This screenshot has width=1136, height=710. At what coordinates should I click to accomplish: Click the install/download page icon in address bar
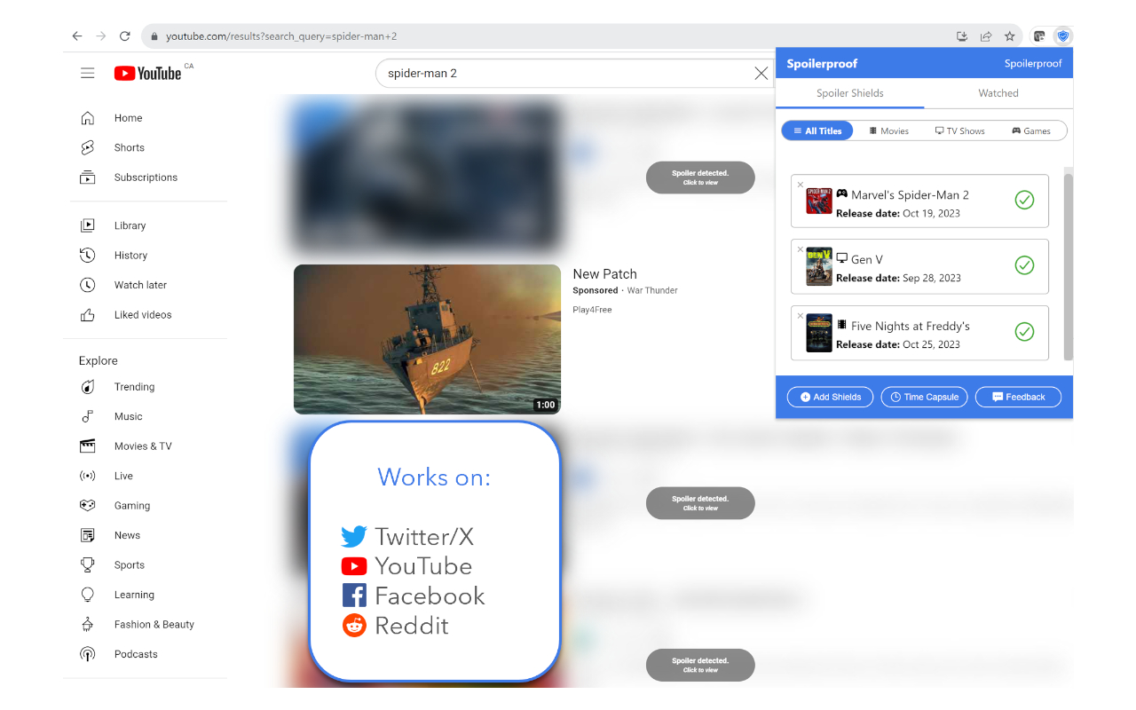(x=962, y=36)
